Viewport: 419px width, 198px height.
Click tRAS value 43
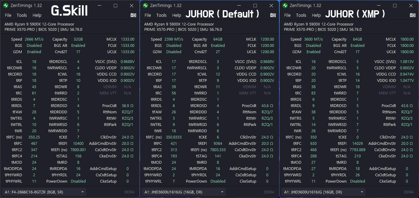34,87
